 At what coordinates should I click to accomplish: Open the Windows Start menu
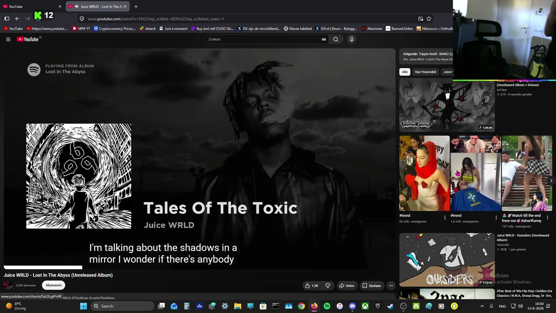(x=83, y=306)
